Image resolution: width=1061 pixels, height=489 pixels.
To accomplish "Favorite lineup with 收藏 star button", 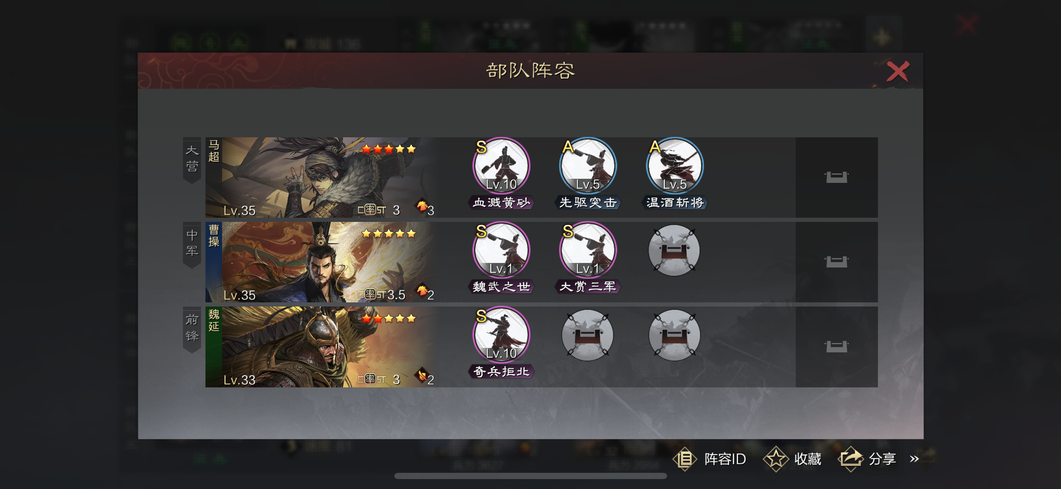I will pos(792,459).
